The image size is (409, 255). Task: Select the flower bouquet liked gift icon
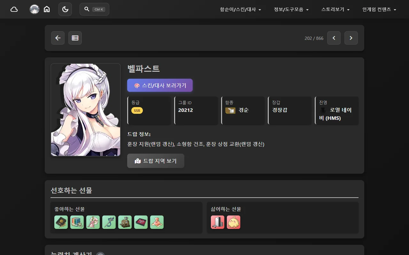(93, 222)
